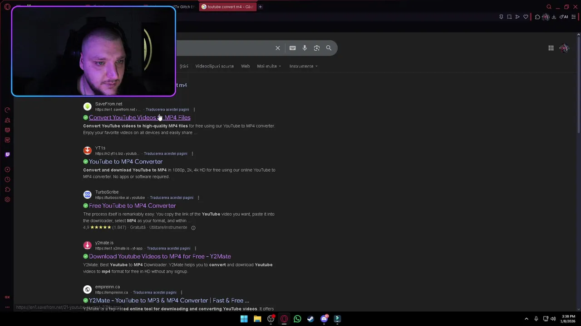Open the downloads icon in toolbar
The height and width of the screenshot is (326, 581).
pos(554,17)
